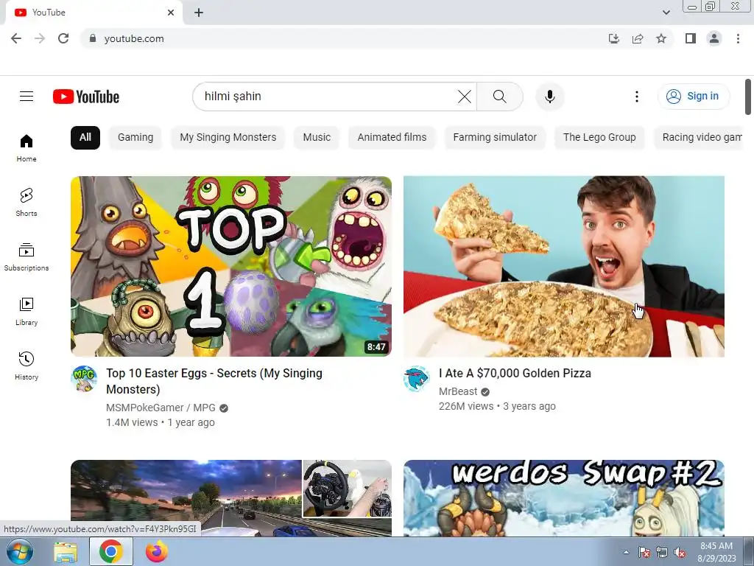754x566 pixels.
Task: Click '1.4M views' text under first video
Action: click(x=132, y=422)
